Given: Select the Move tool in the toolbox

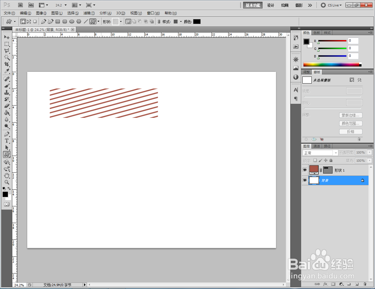Looking at the screenshot, I should click(x=7, y=37).
